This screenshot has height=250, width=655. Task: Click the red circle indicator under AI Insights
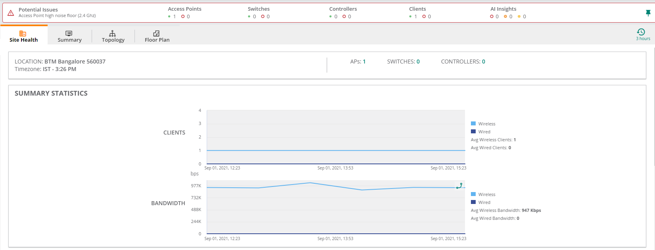pyautogui.click(x=492, y=17)
